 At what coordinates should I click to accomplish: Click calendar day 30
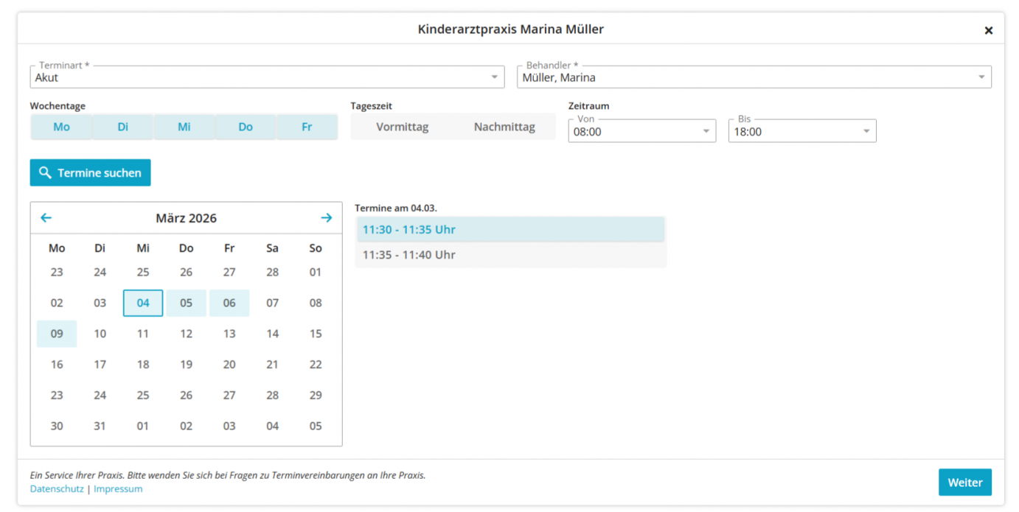[57, 426]
